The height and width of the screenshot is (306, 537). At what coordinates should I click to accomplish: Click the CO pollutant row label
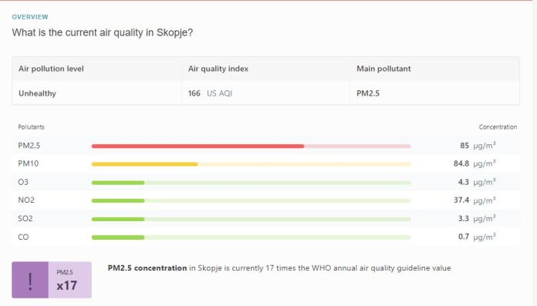[23, 237]
